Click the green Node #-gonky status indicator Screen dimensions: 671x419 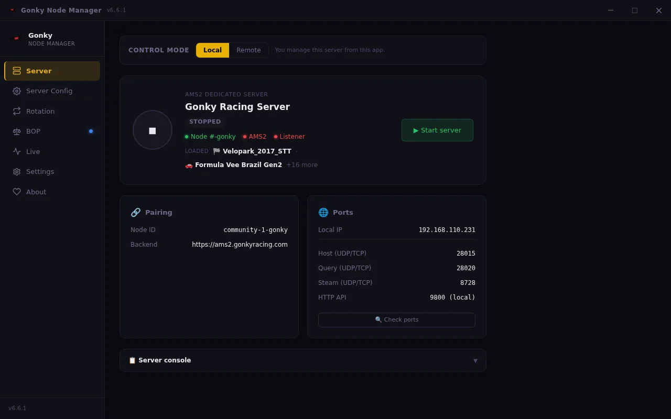click(x=210, y=137)
